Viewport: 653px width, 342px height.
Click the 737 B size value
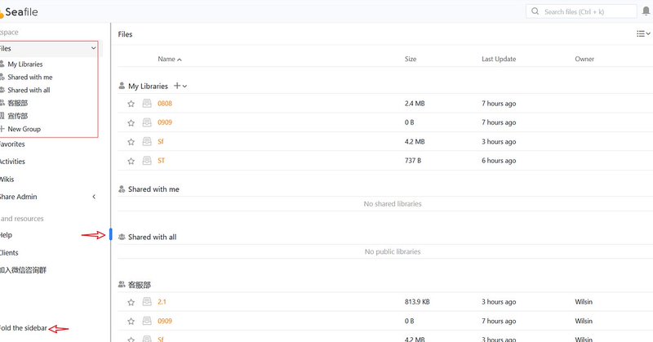(x=413, y=160)
